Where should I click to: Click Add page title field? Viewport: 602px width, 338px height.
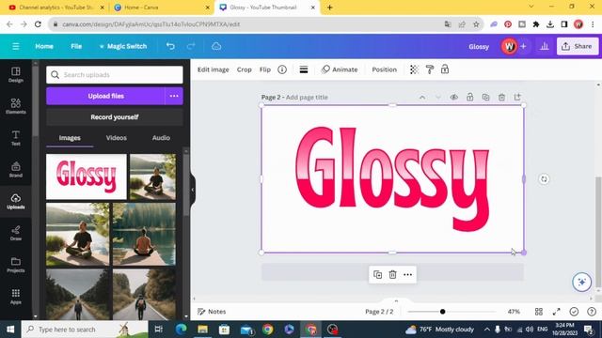307,98
